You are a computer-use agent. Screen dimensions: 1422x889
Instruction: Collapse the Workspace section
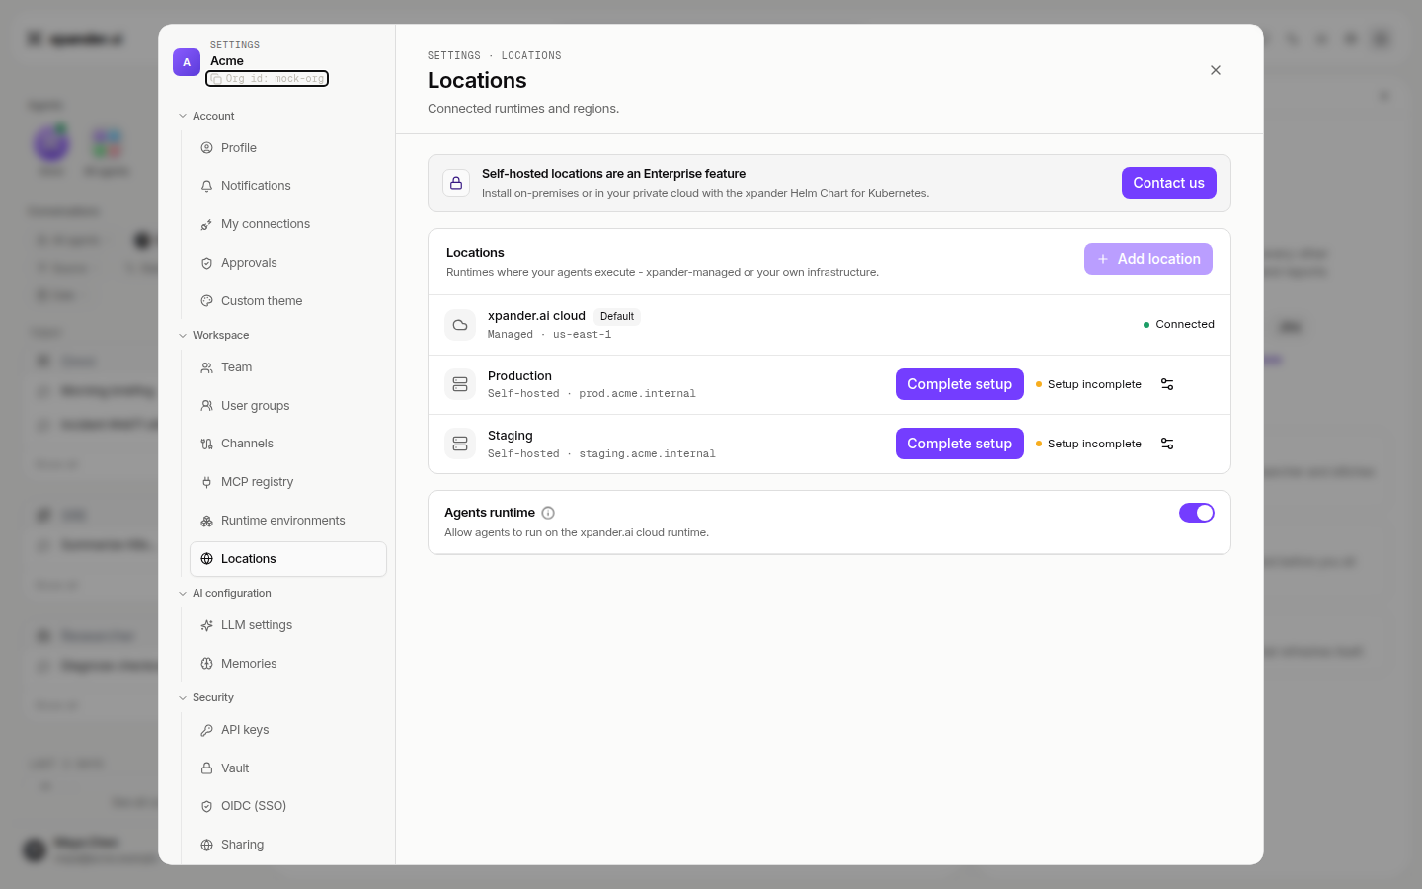pyautogui.click(x=213, y=335)
